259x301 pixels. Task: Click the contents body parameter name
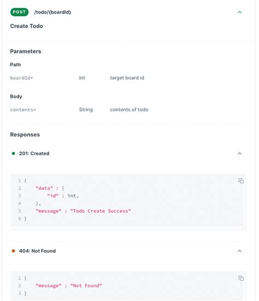pos(23,110)
